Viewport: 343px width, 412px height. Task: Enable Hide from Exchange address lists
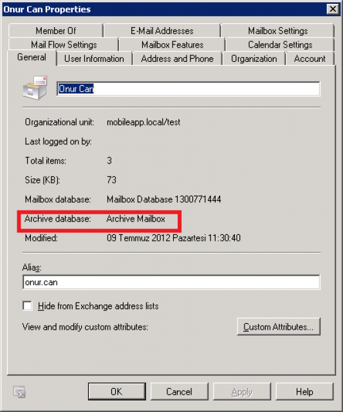(x=27, y=306)
